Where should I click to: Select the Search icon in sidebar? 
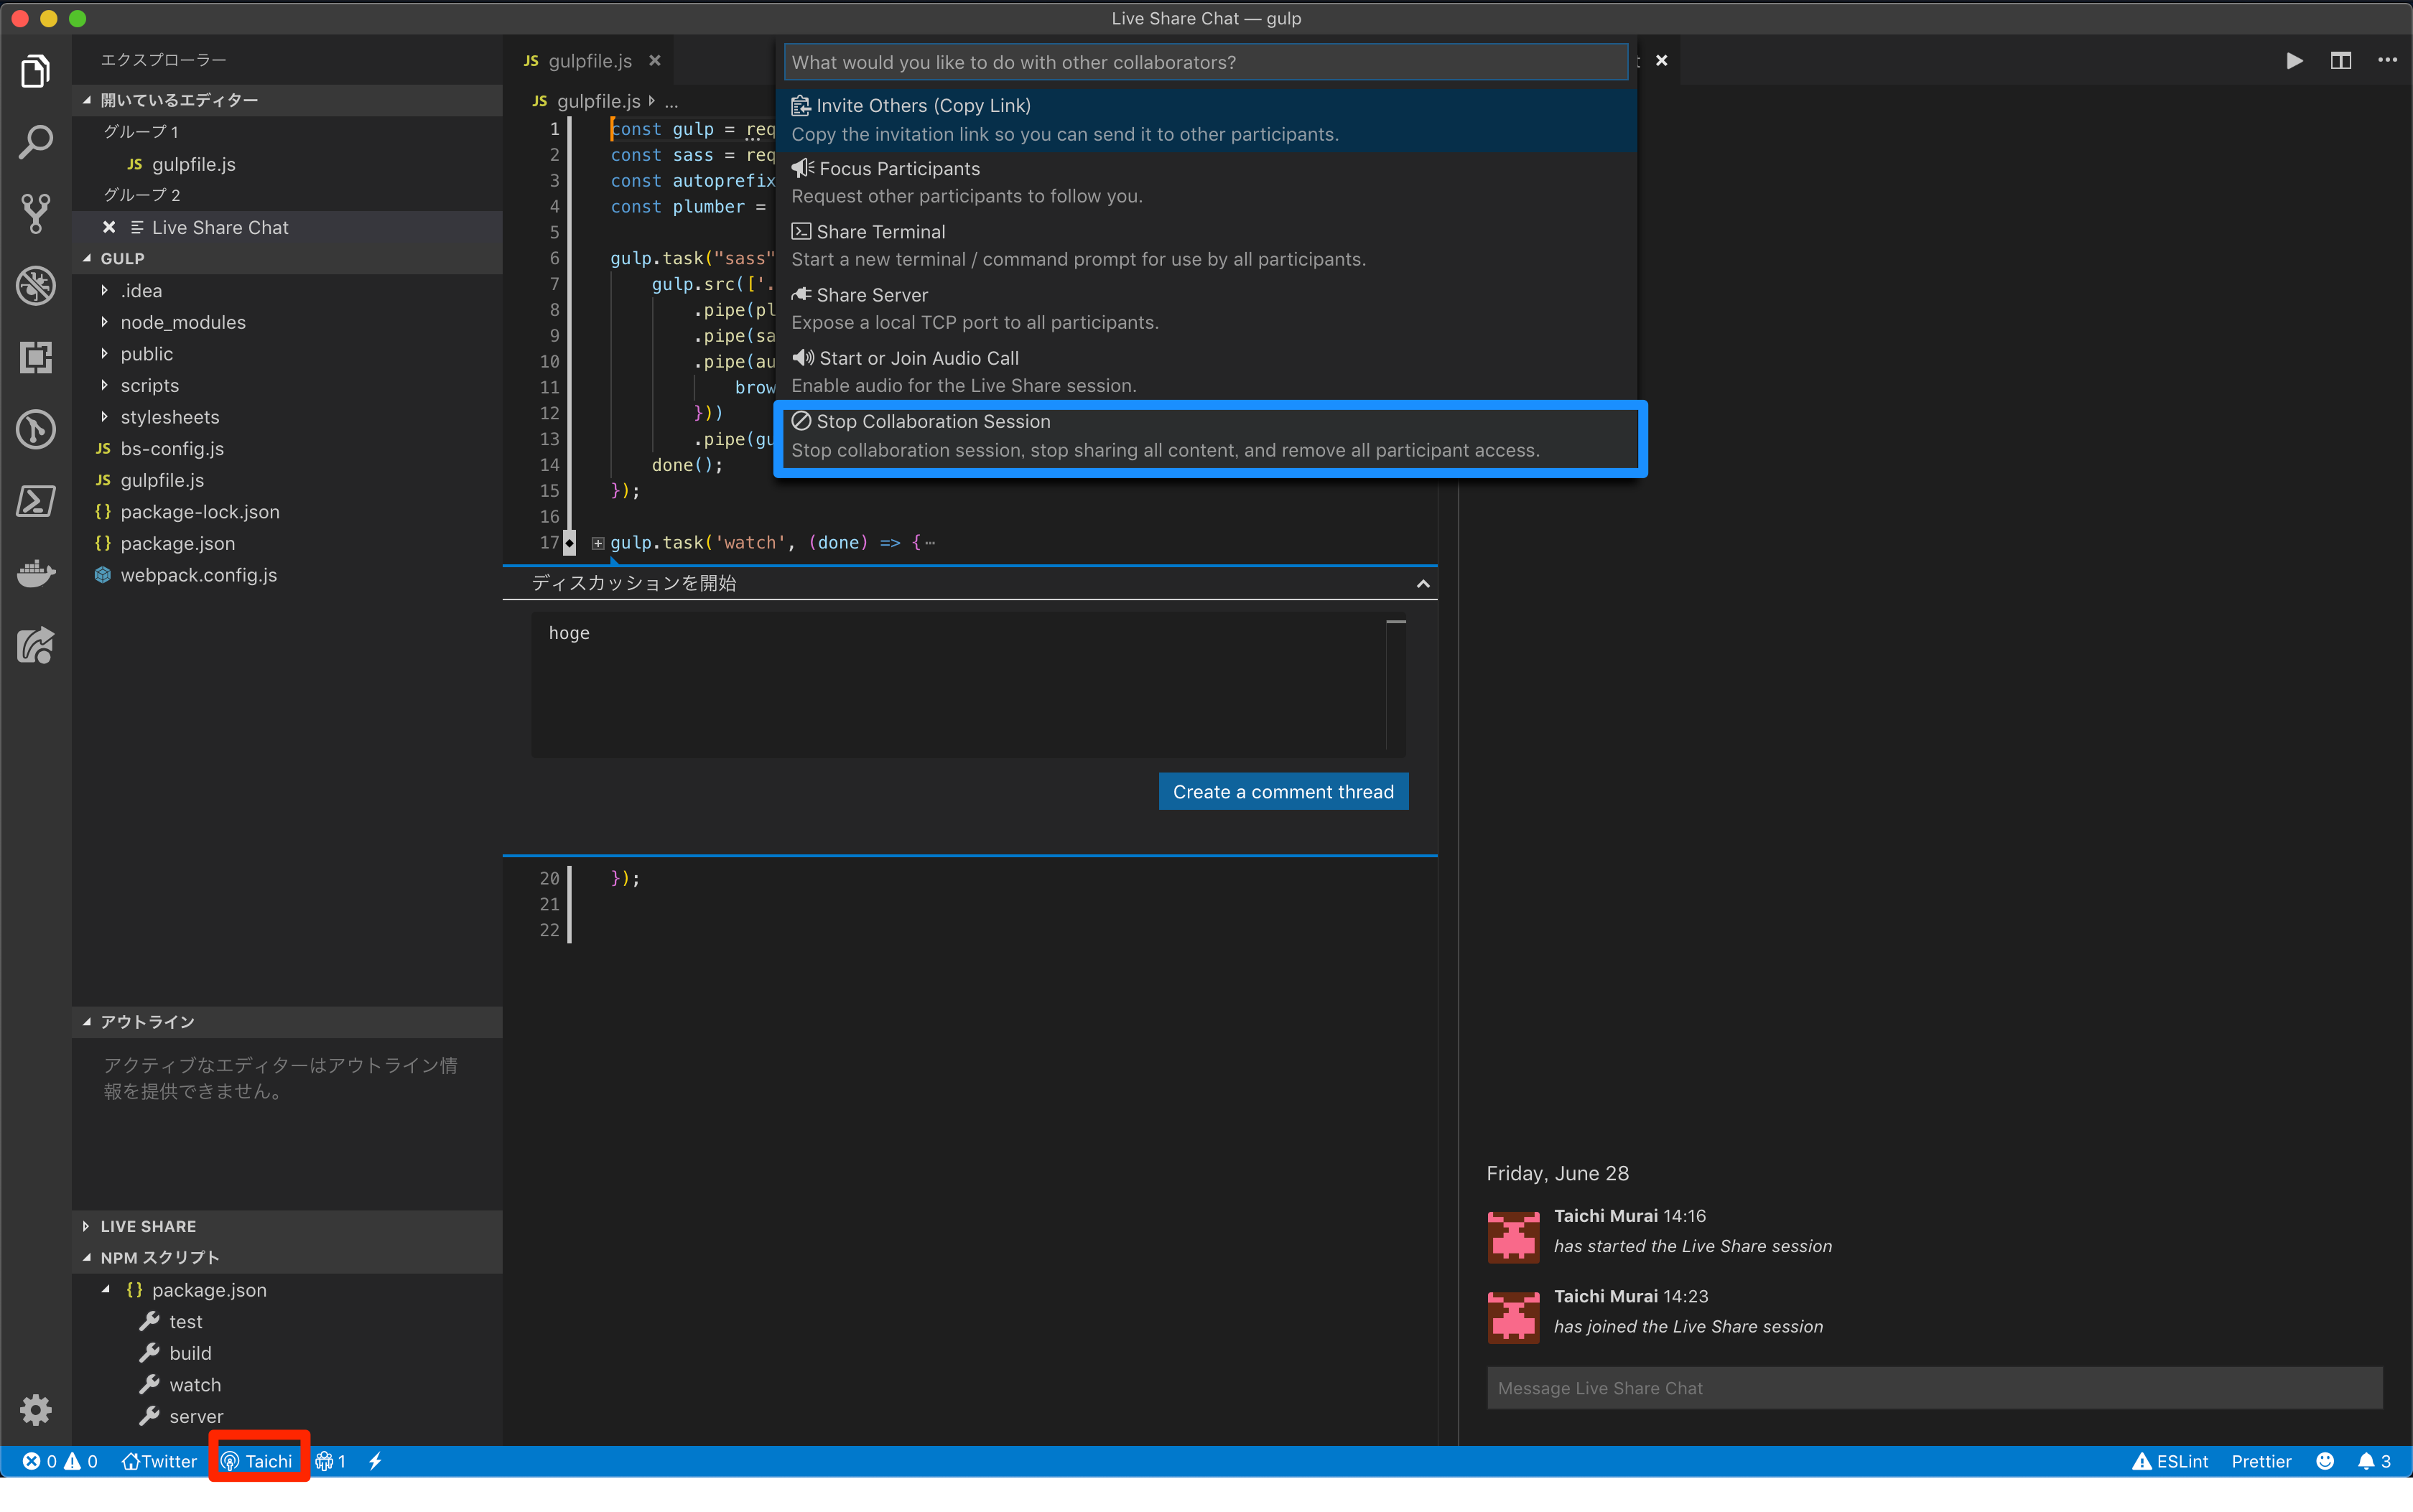[x=38, y=143]
